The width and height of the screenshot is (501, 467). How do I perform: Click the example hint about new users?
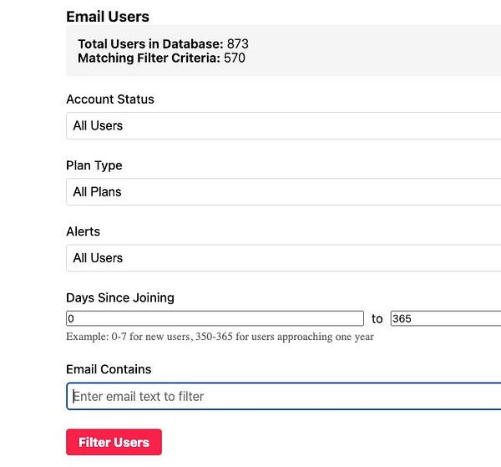click(220, 338)
